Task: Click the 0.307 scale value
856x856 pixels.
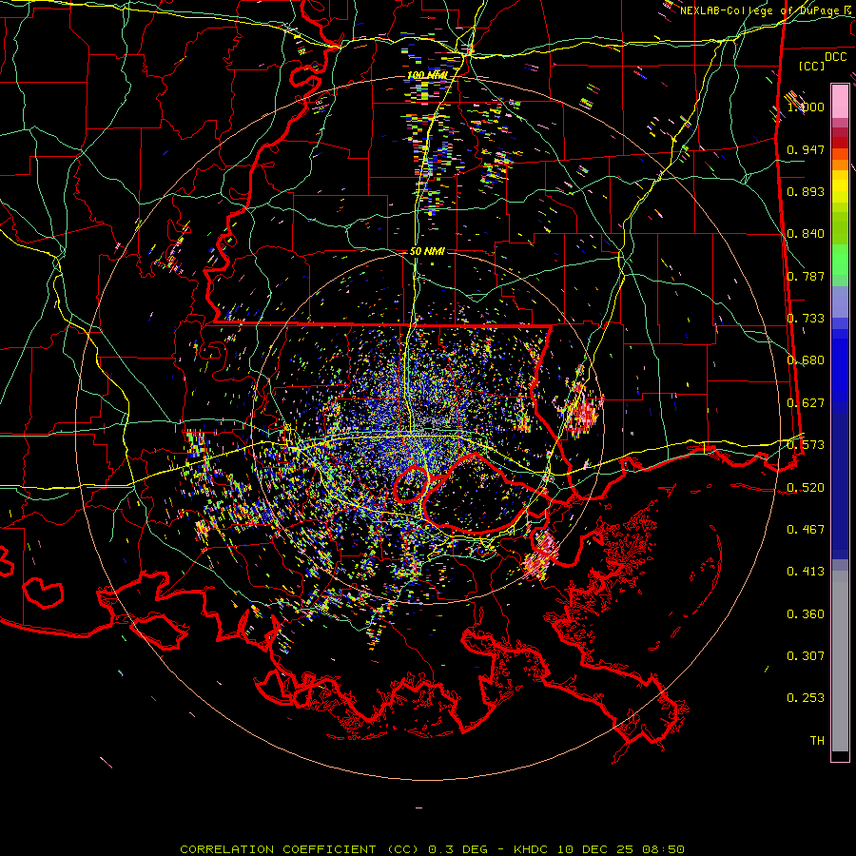Action: [x=806, y=656]
